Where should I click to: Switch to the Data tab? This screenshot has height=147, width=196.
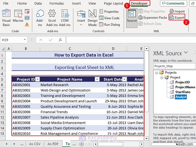click(x=38, y=3)
